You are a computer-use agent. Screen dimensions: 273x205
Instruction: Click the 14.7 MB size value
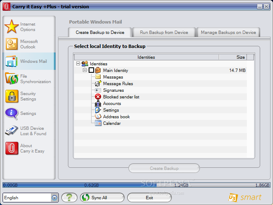pos(237,70)
